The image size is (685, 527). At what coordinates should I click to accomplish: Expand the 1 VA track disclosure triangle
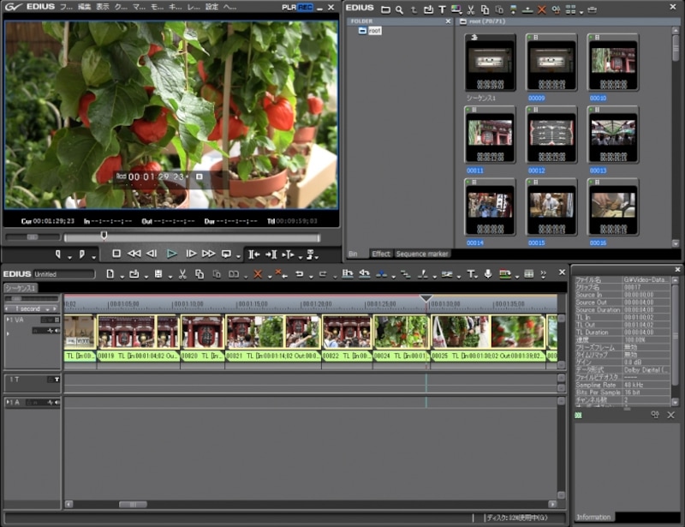(x=8, y=320)
